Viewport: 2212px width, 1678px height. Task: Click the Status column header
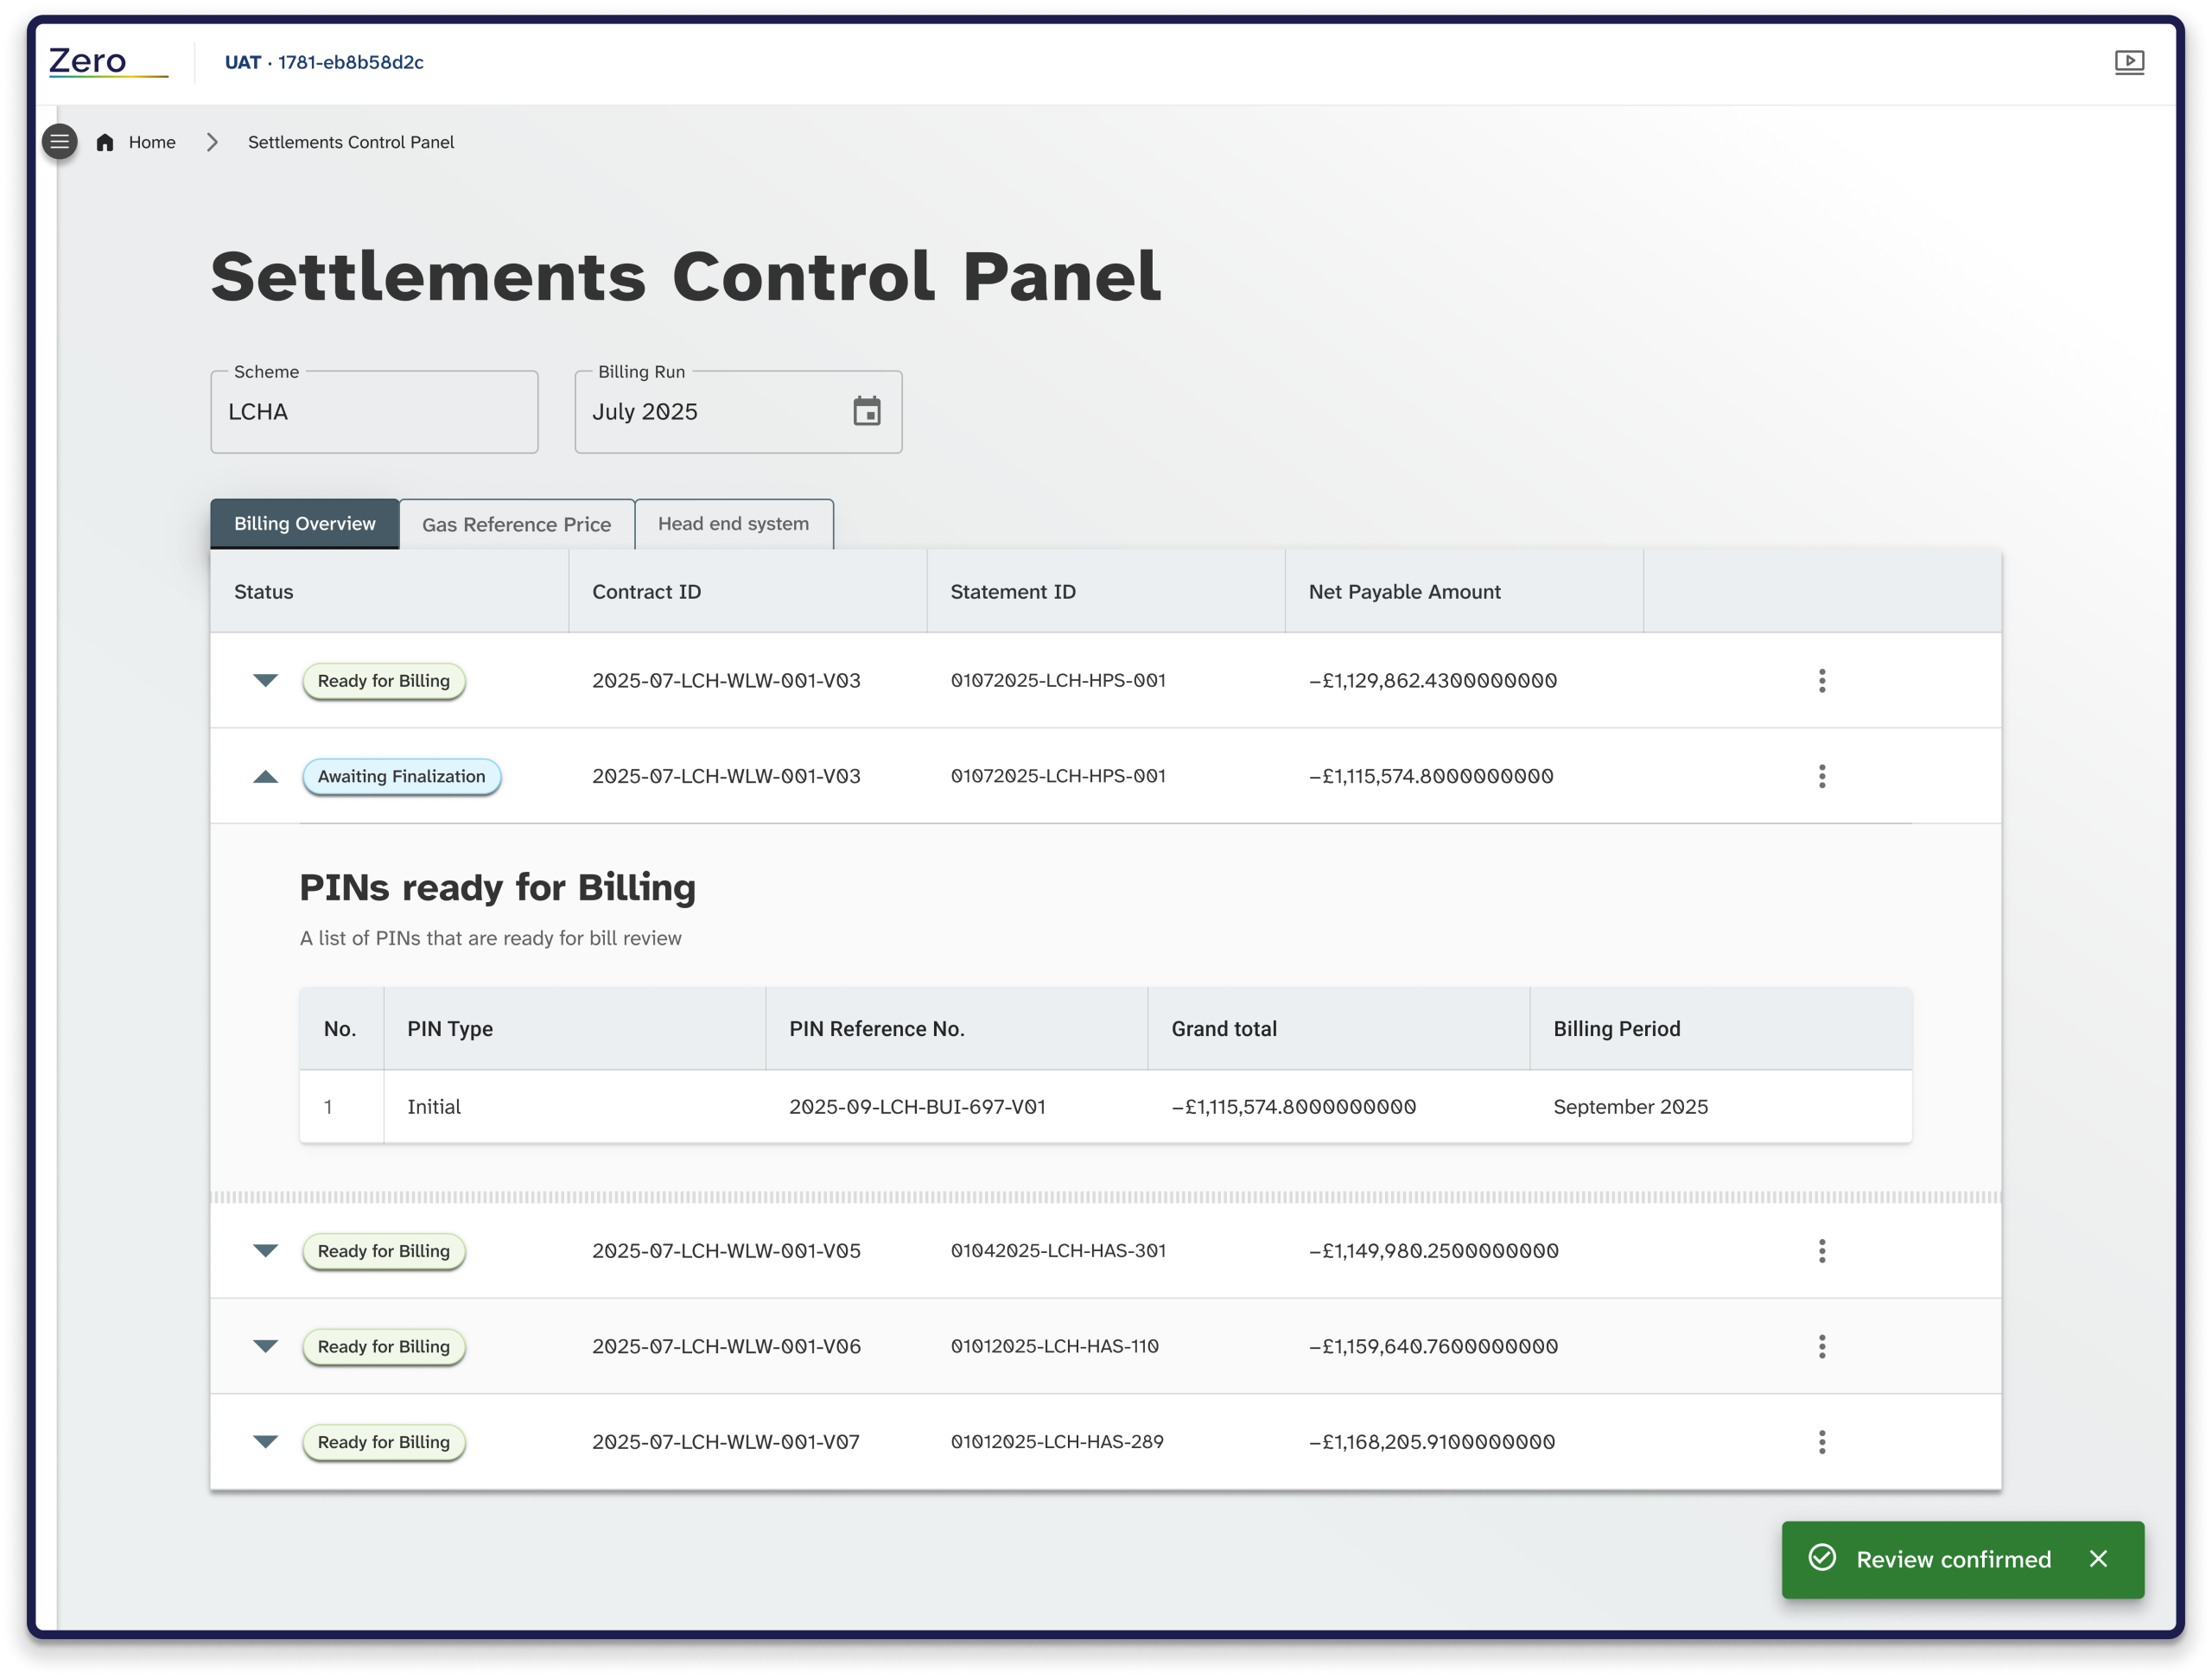click(389, 591)
